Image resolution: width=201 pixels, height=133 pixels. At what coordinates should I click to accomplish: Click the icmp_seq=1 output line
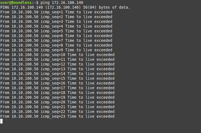click(56, 12)
